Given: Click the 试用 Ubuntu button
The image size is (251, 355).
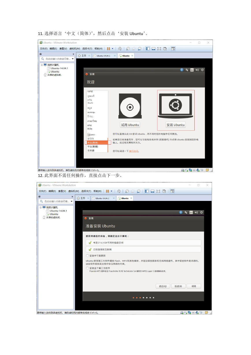Looking at the screenshot, I should (x=130, y=125).
